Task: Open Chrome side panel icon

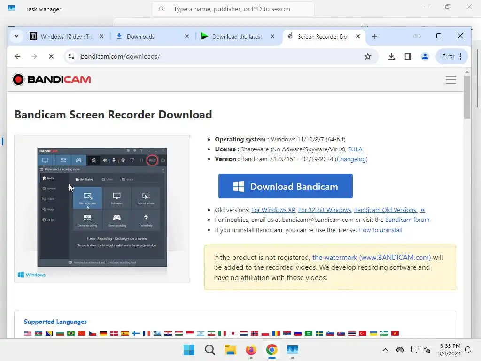Action: click(408, 56)
